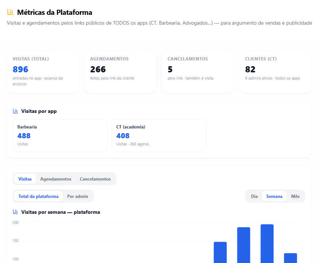Click the Visitas por semana — plataforma heading
Viewport: 319px width, 263px height.
pos(61,212)
